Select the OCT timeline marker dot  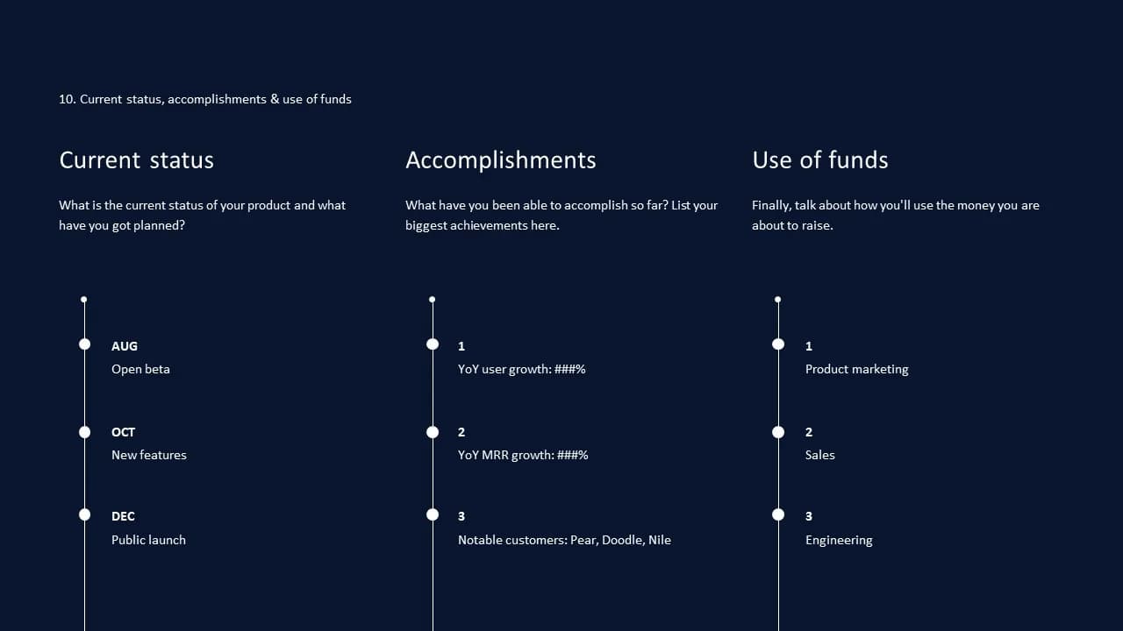tap(84, 432)
